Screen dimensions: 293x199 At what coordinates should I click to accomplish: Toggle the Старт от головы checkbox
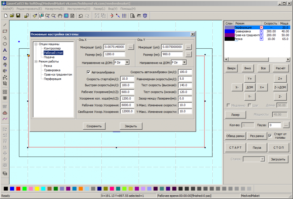(x=270, y=136)
